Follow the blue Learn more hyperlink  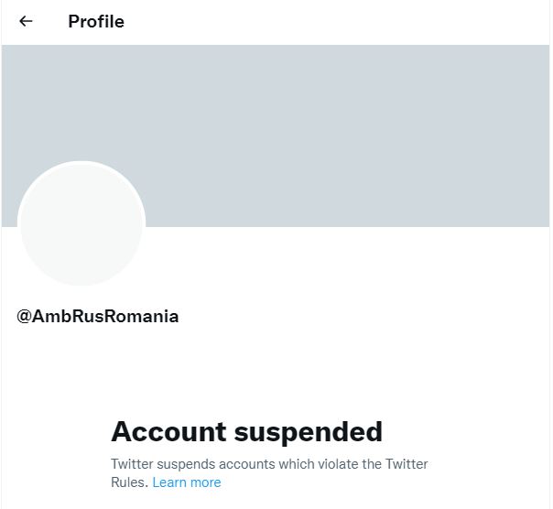pyautogui.click(x=187, y=482)
